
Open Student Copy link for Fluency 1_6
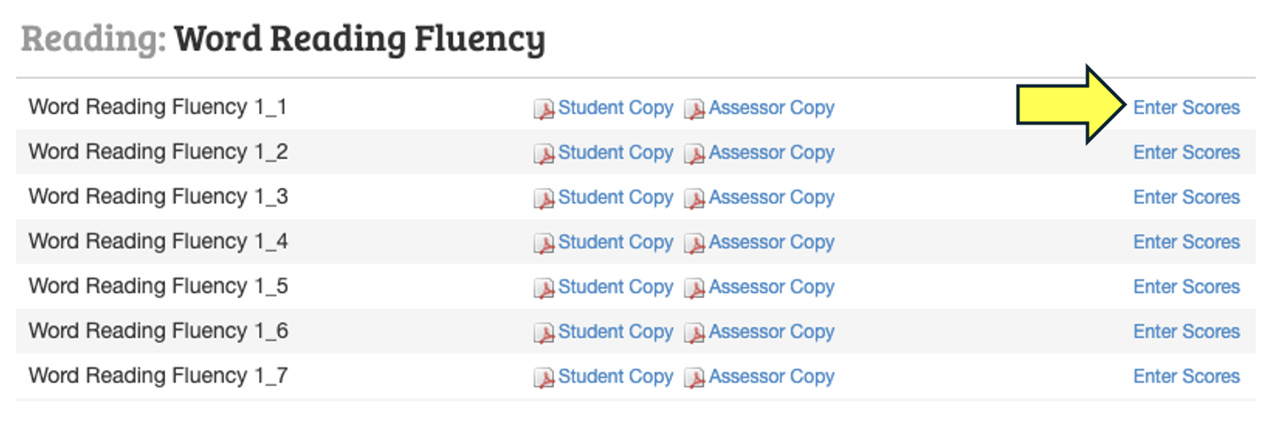pos(615,332)
